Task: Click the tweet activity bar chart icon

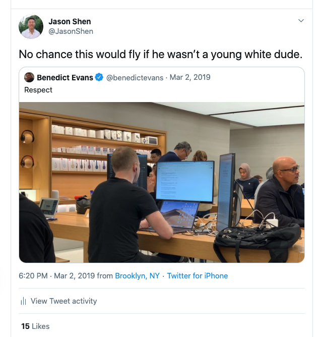Action: 23,301
